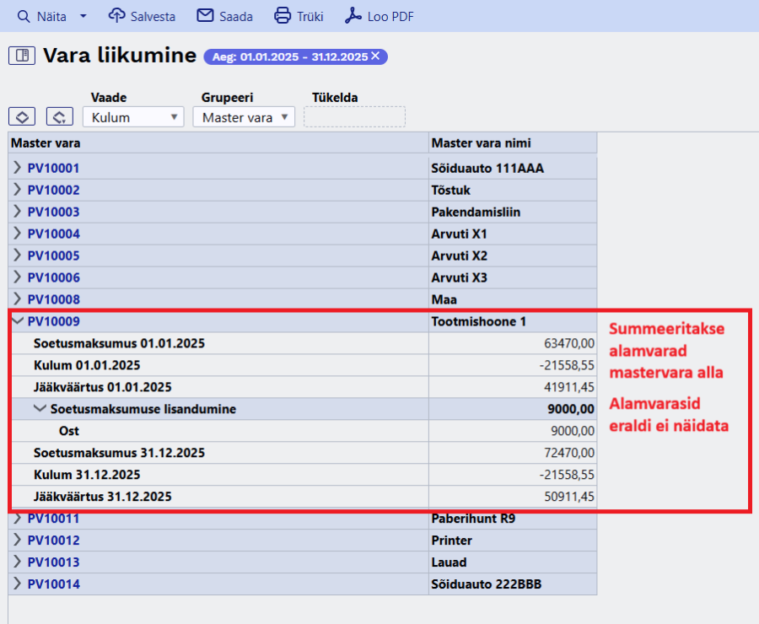Click the Soetusmaksumus 31.12.2025 value 72470,00
This screenshot has height=624, width=759.
[x=569, y=453]
